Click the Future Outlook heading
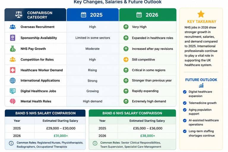 [x=201, y=80]
